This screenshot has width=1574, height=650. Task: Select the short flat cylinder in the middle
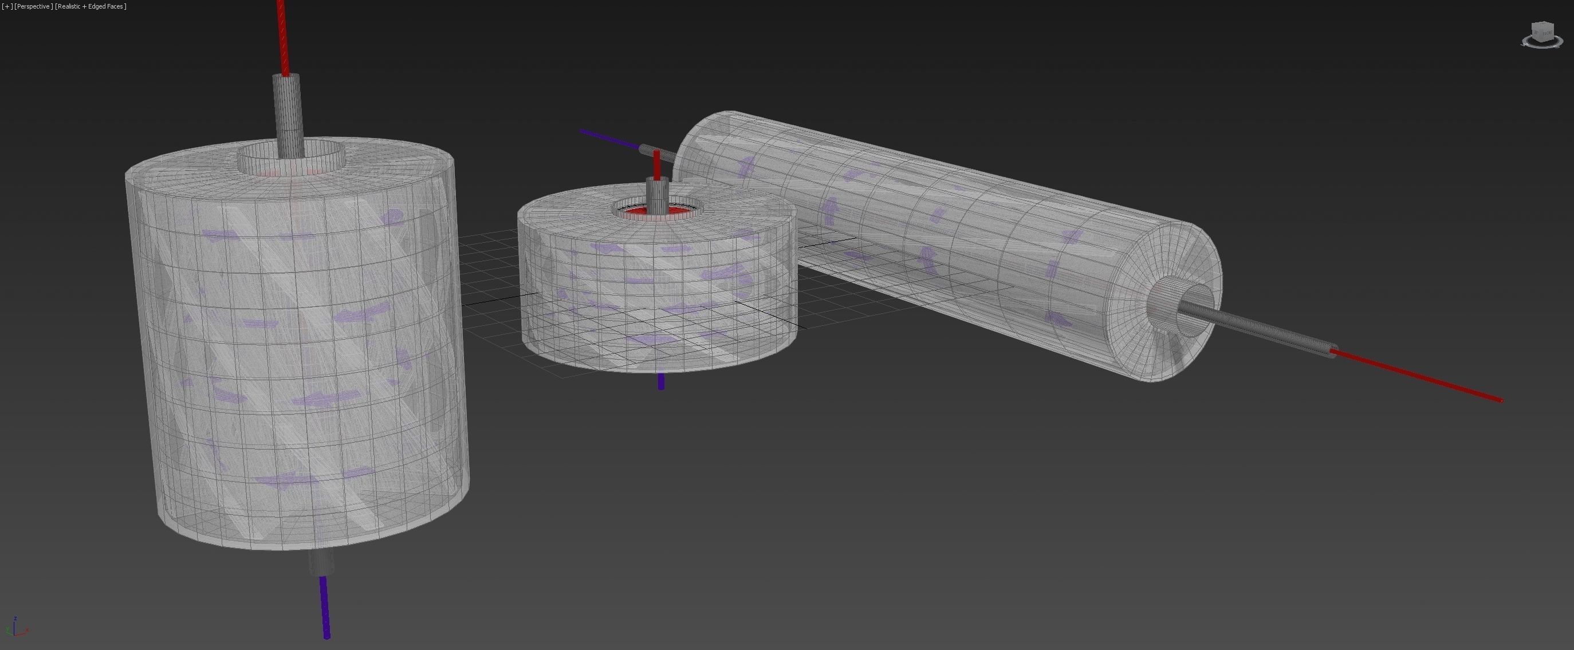(x=658, y=278)
